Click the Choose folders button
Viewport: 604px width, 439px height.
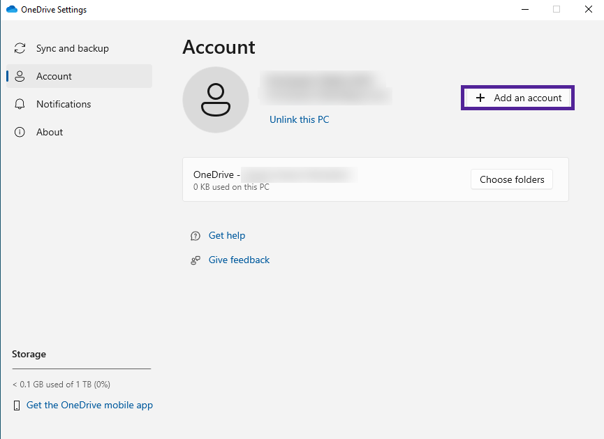click(512, 179)
